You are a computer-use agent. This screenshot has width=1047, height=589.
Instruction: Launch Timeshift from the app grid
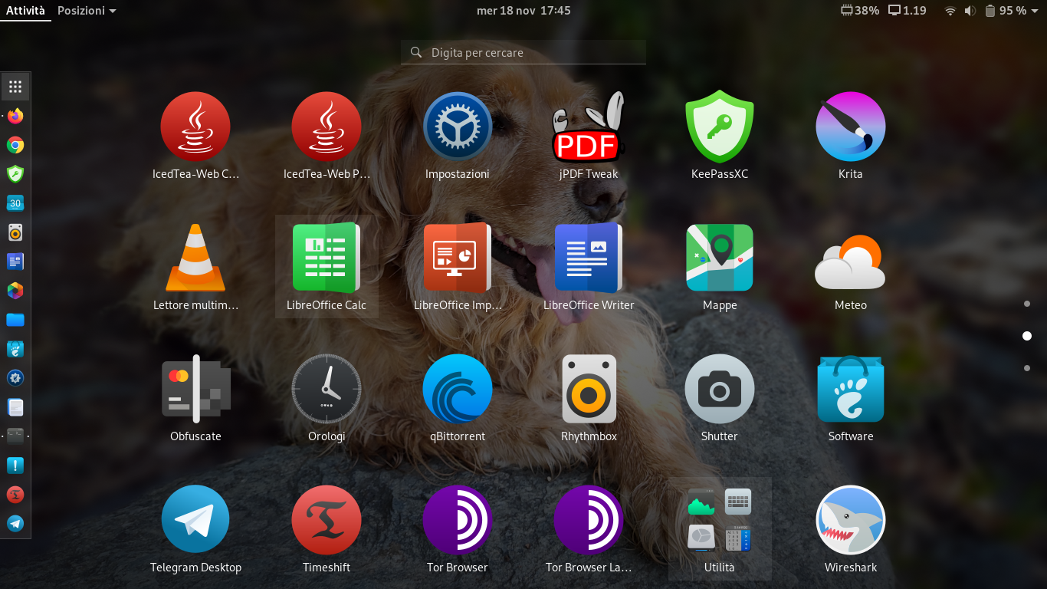327,520
